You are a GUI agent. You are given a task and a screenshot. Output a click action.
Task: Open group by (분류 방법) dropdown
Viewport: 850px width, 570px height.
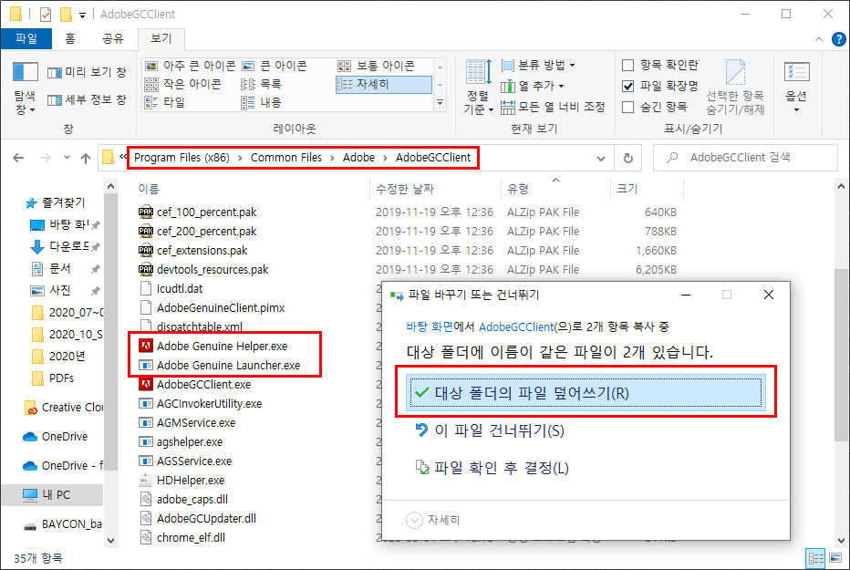538,66
